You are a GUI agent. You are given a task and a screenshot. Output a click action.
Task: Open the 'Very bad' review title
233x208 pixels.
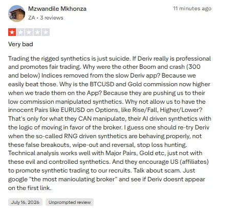click(x=20, y=44)
